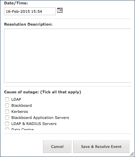This screenshot has width=135, height=157.
Task: Click the Cancel button
Action: pyautogui.click(x=57, y=147)
